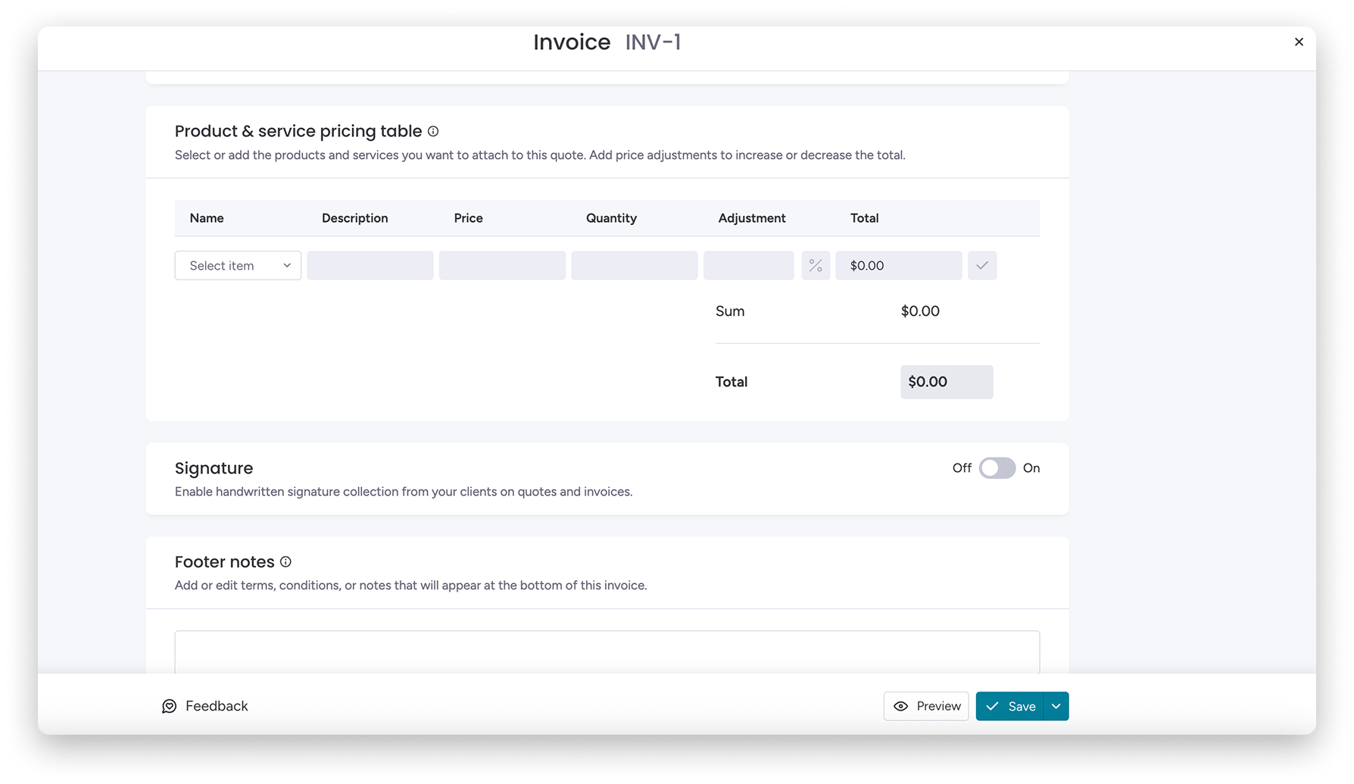1354x784 pixels.
Task: Click the Footer notes info icon
Action: tap(285, 562)
